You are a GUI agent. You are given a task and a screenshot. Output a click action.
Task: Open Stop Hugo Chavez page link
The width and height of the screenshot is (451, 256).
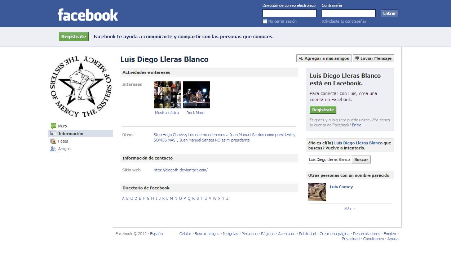170,135
